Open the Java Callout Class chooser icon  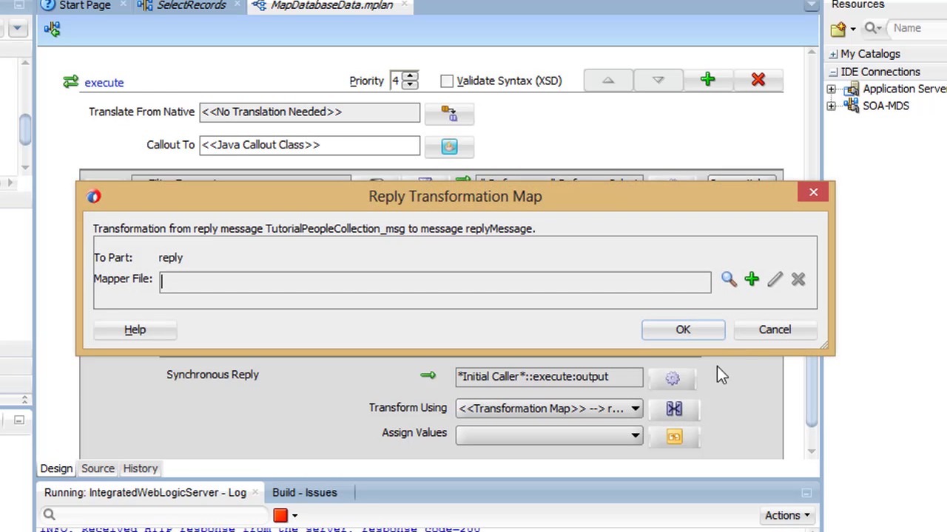point(449,146)
